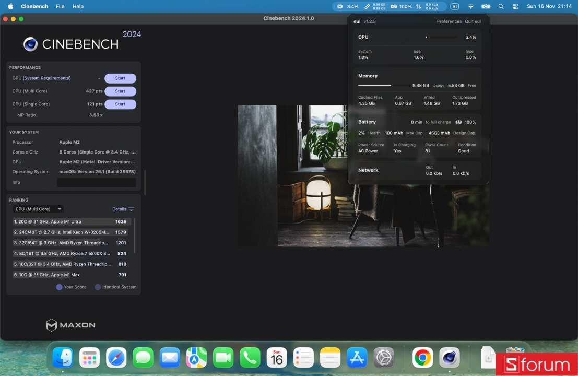Click the Maxon logo at the bottom
The image size is (578, 376).
click(x=70, y=325)
